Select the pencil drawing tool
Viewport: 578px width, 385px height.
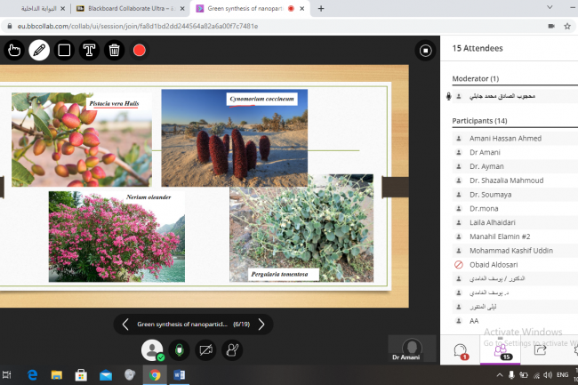(39, 50)
